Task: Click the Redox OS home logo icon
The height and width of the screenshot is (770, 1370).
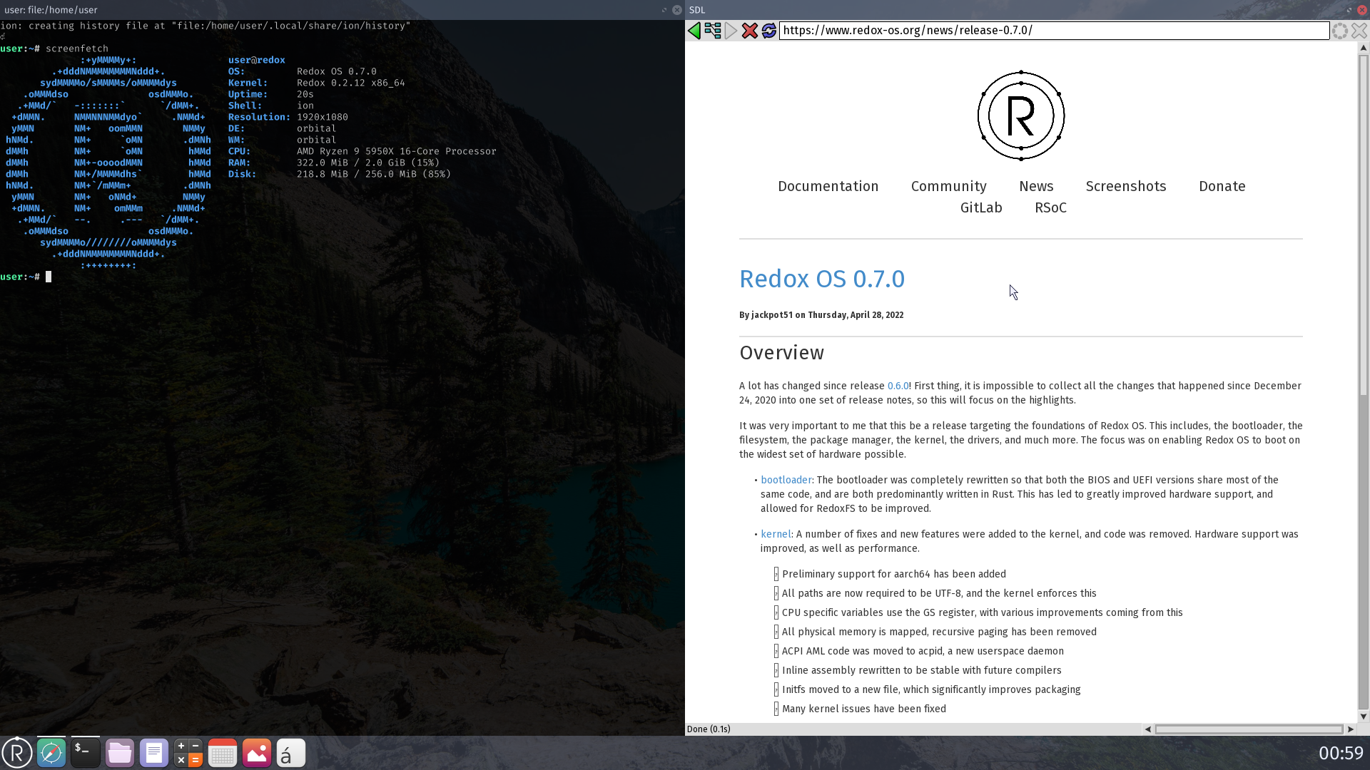Action: tap(1021, 115)
